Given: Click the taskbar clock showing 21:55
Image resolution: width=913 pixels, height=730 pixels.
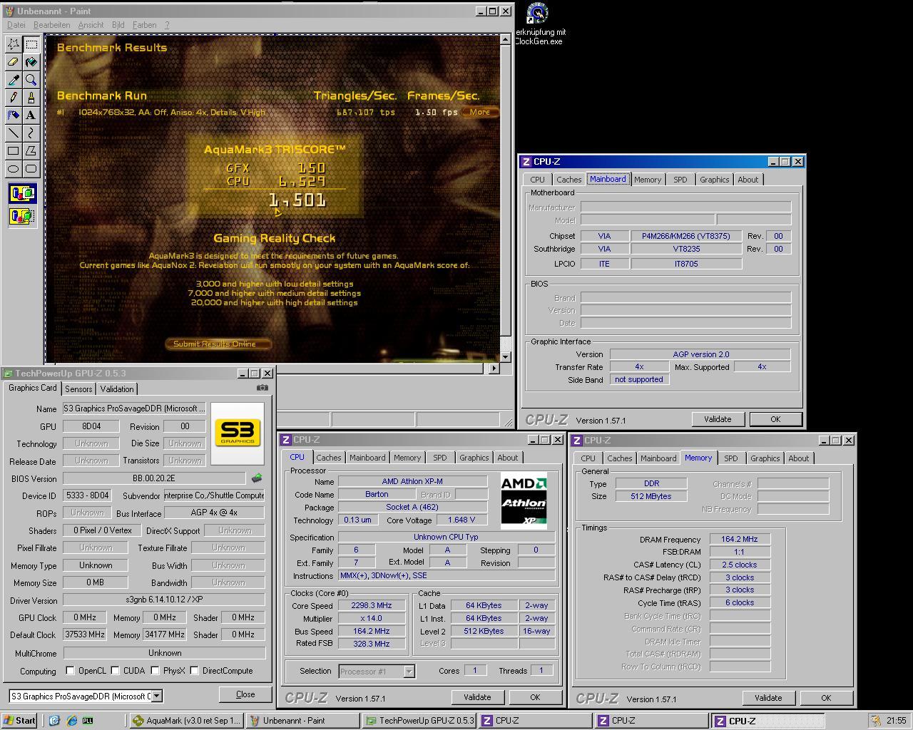Looking at the screenshot, I should (896, 721).
